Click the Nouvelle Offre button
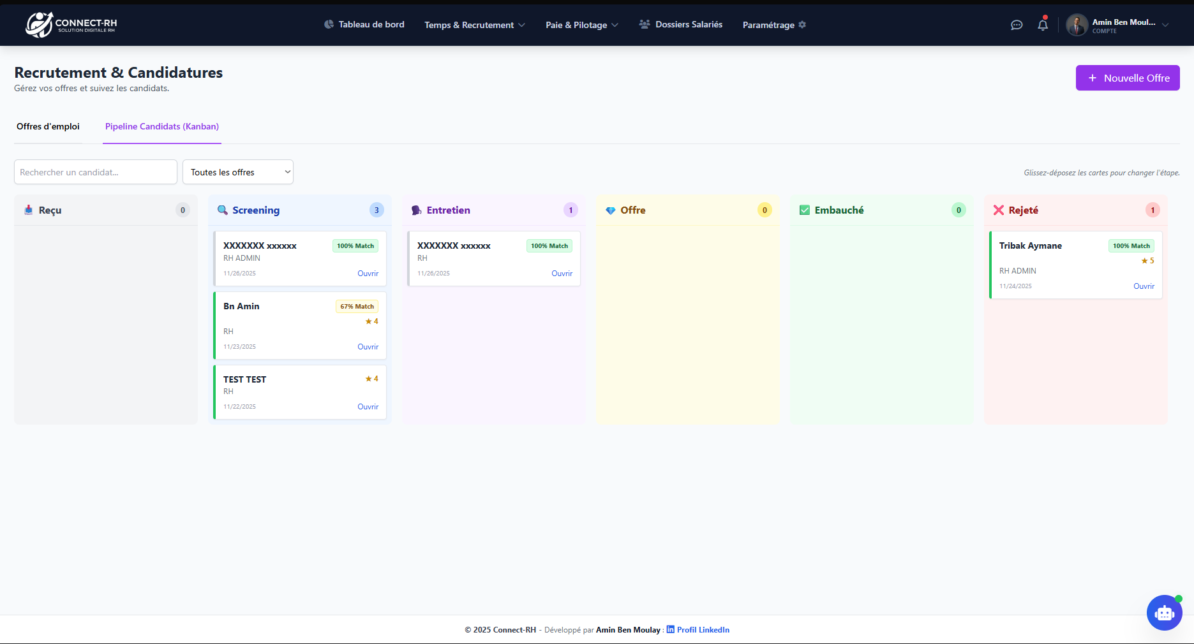 [x=1128, y=78]
